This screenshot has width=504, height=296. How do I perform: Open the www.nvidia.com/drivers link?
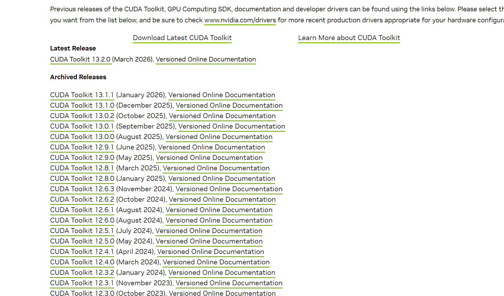pos(240,20)
